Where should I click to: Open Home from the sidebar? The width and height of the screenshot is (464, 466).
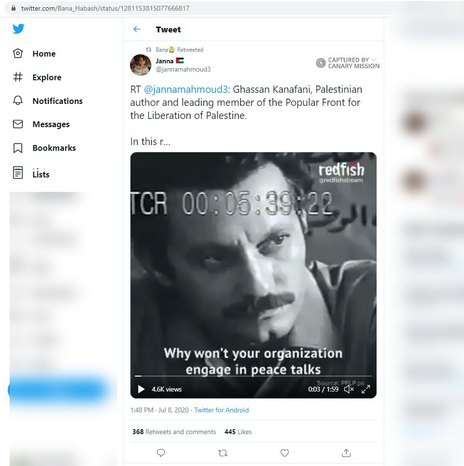click(43, 54)
